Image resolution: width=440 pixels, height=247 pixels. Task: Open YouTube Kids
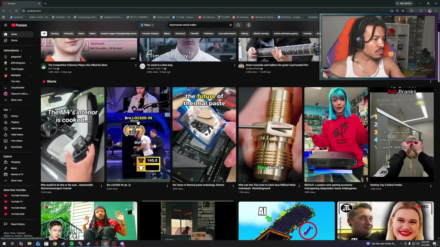pos(18,214)
